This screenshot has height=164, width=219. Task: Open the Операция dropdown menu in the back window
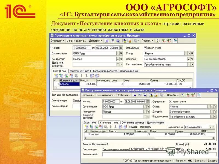57,41
